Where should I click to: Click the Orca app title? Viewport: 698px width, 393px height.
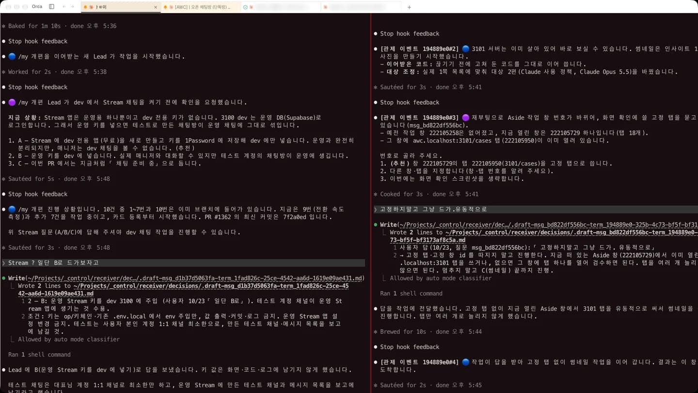coord(37,7)
